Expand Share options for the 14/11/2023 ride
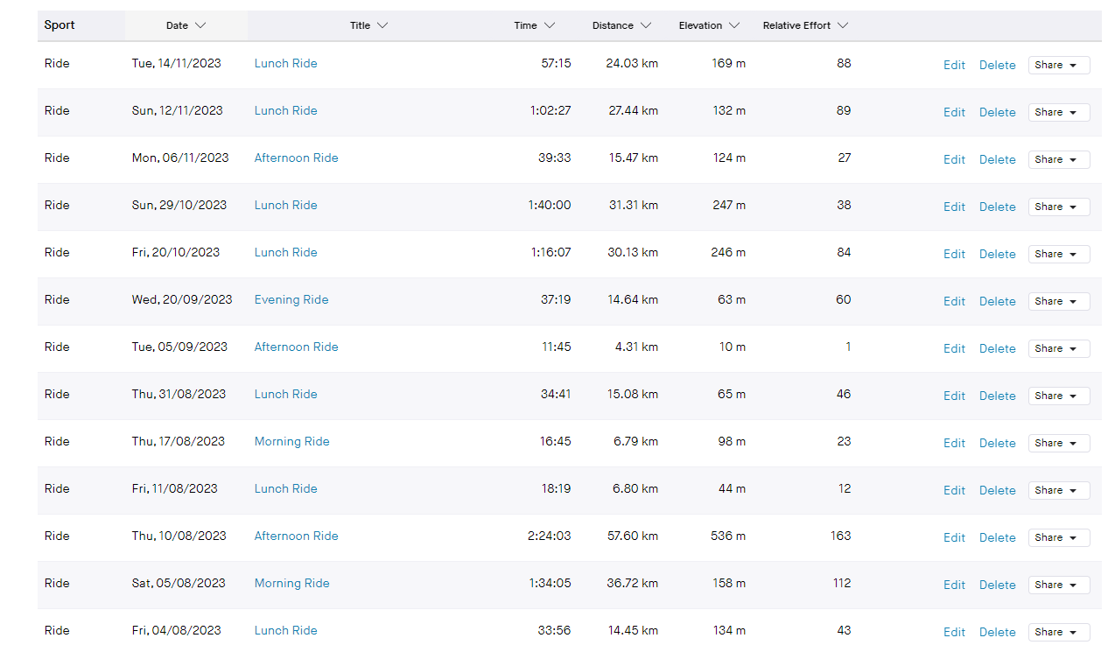1108x652 pixels. tap(1058, 65)
